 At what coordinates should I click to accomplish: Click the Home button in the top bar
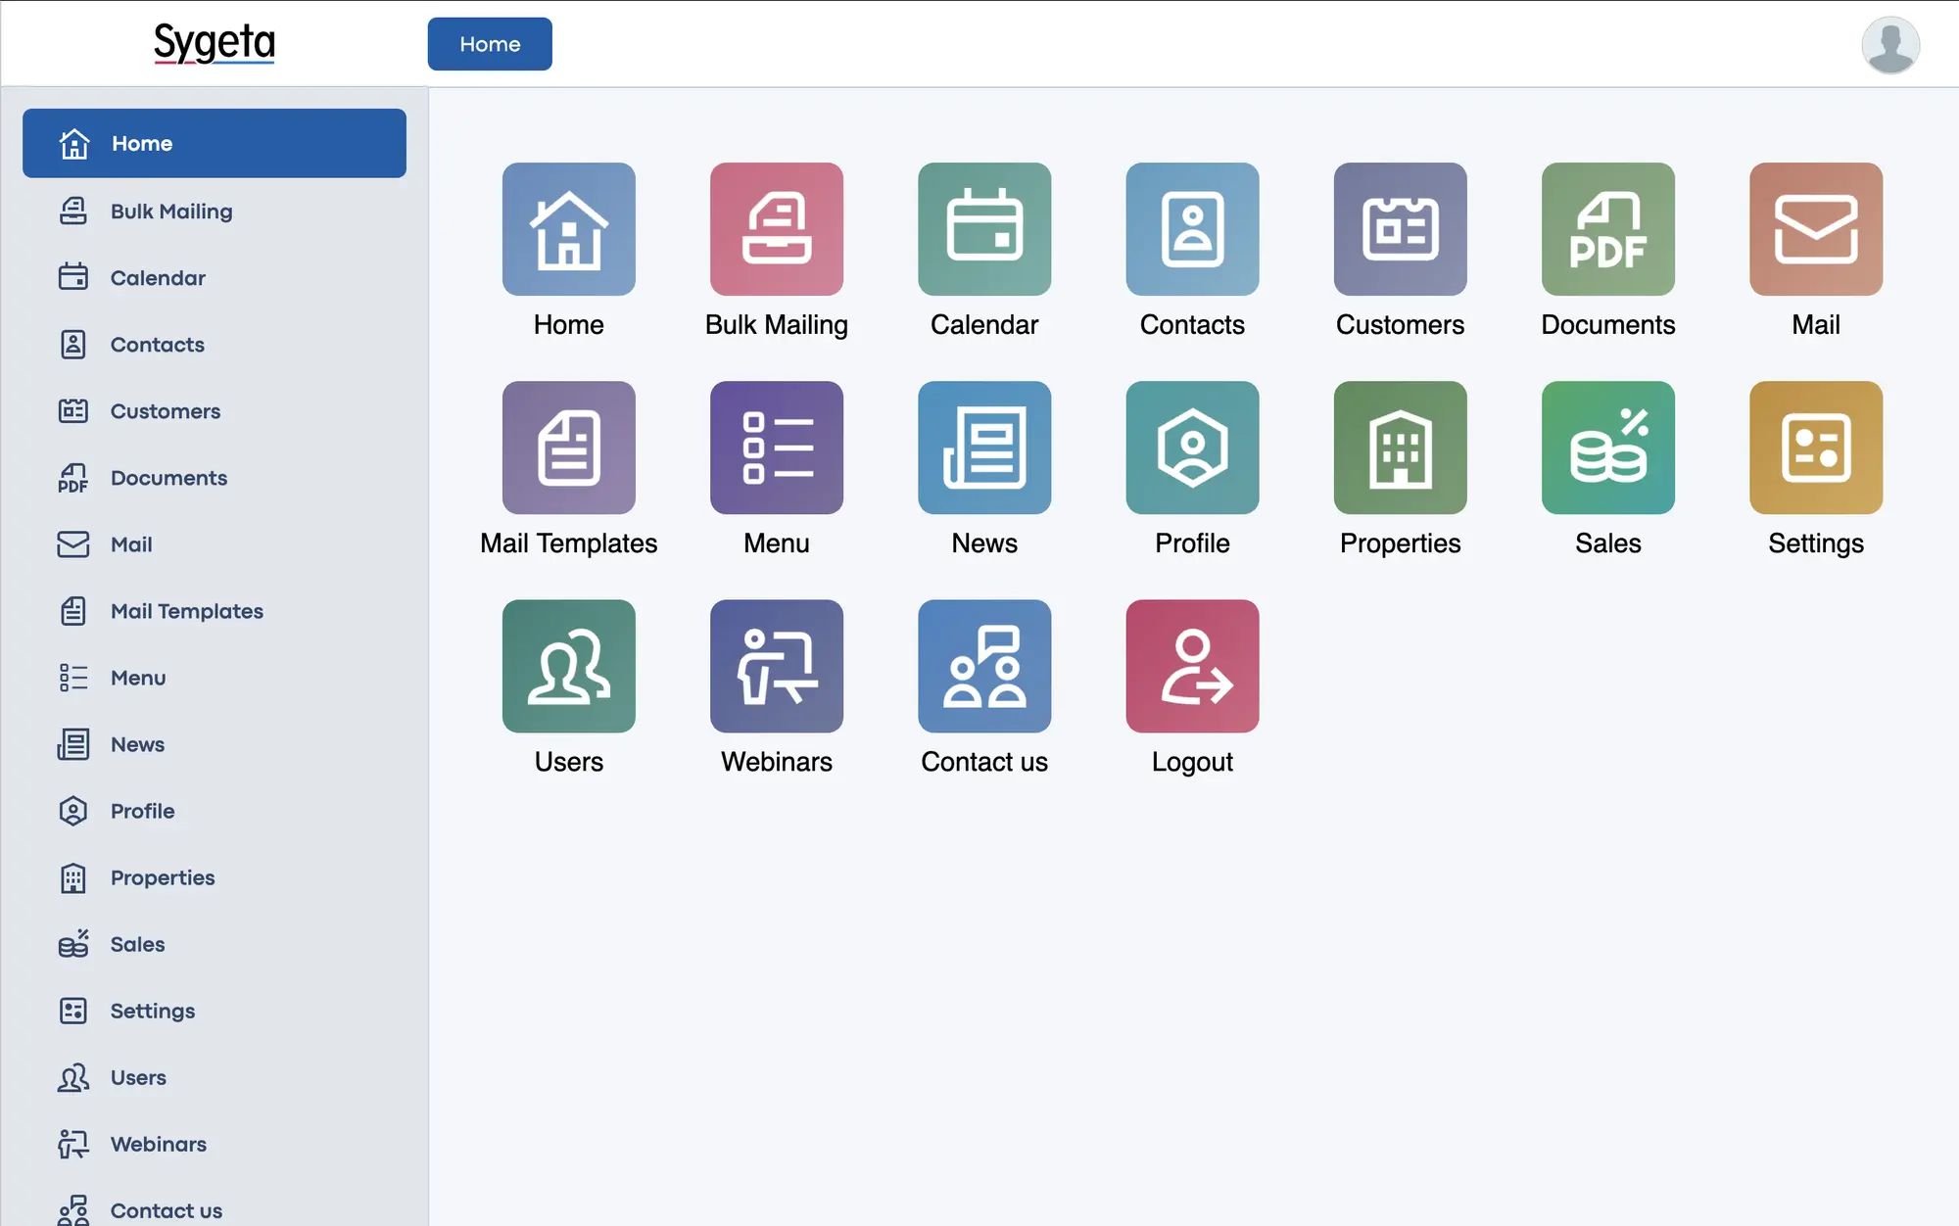pos(490,44)
